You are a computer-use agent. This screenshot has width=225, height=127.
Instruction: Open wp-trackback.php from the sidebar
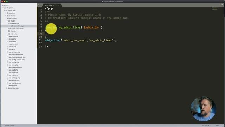coord(15,83)
